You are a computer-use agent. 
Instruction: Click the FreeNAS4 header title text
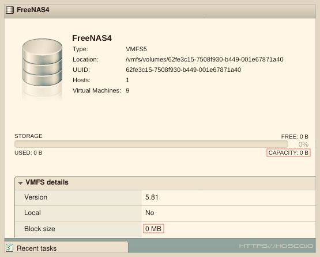33,10
